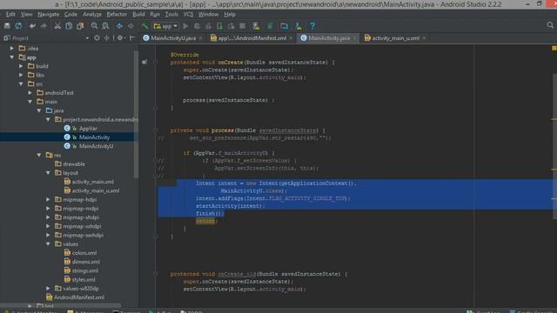
Task: Open the SDK Manager icon
Action: (x=299, y=25)
